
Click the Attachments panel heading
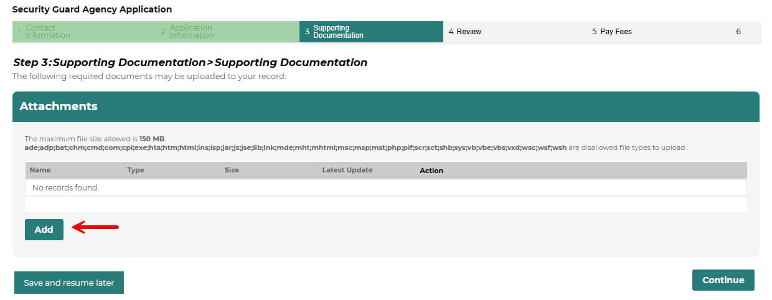pos(59,106)
